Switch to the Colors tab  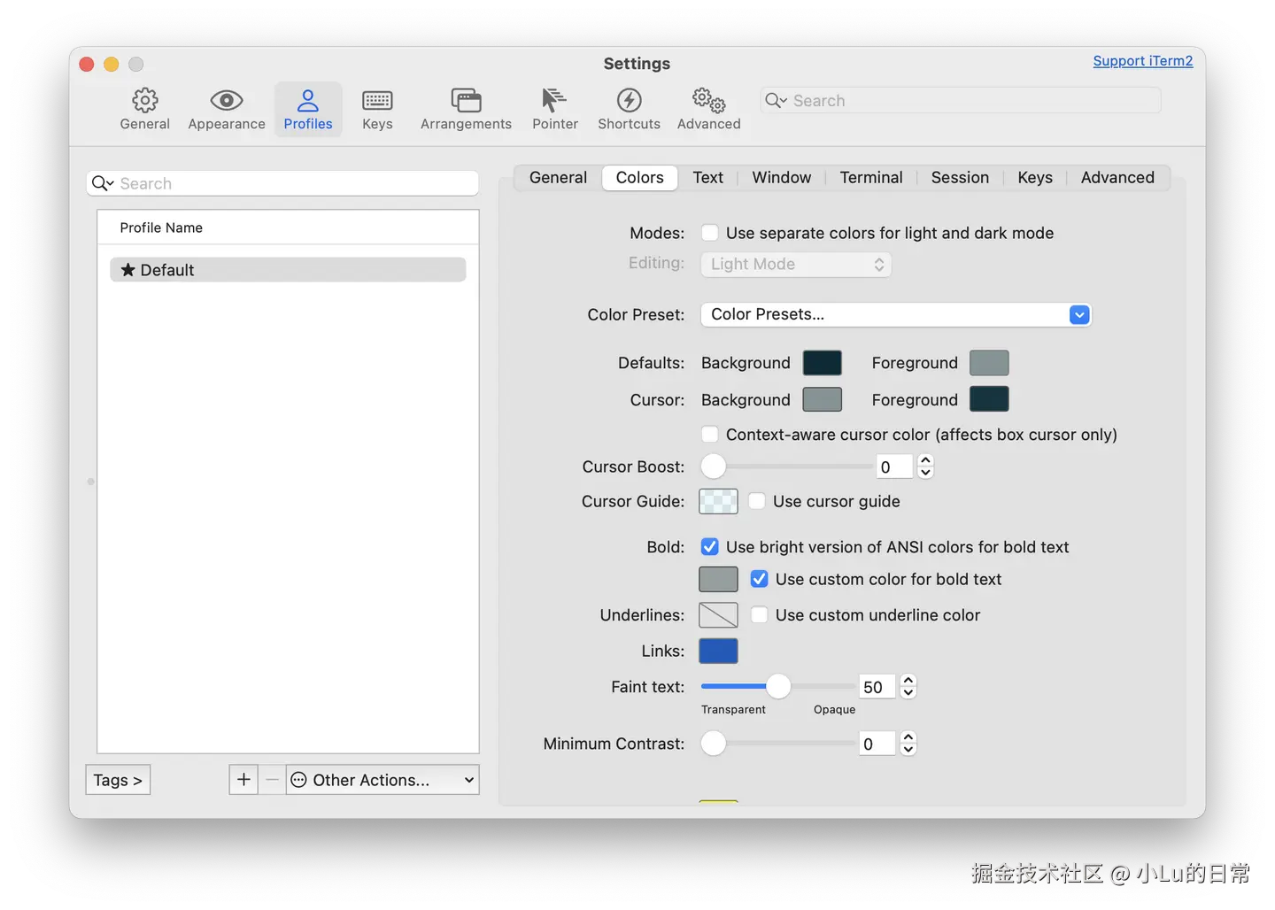pos(640,178)
